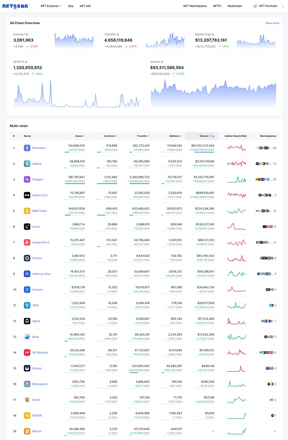Viewport: 288px width, 440px height.
Task: Click the NFTSCAN logo
Action: (15, 6)
